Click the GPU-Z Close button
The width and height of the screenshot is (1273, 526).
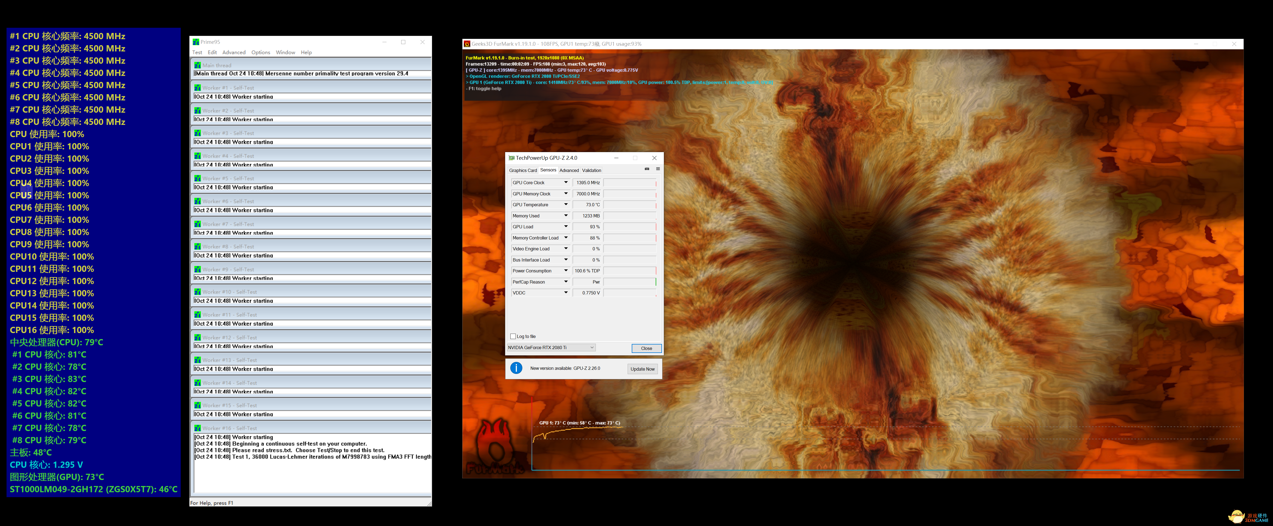coord(646,348)
